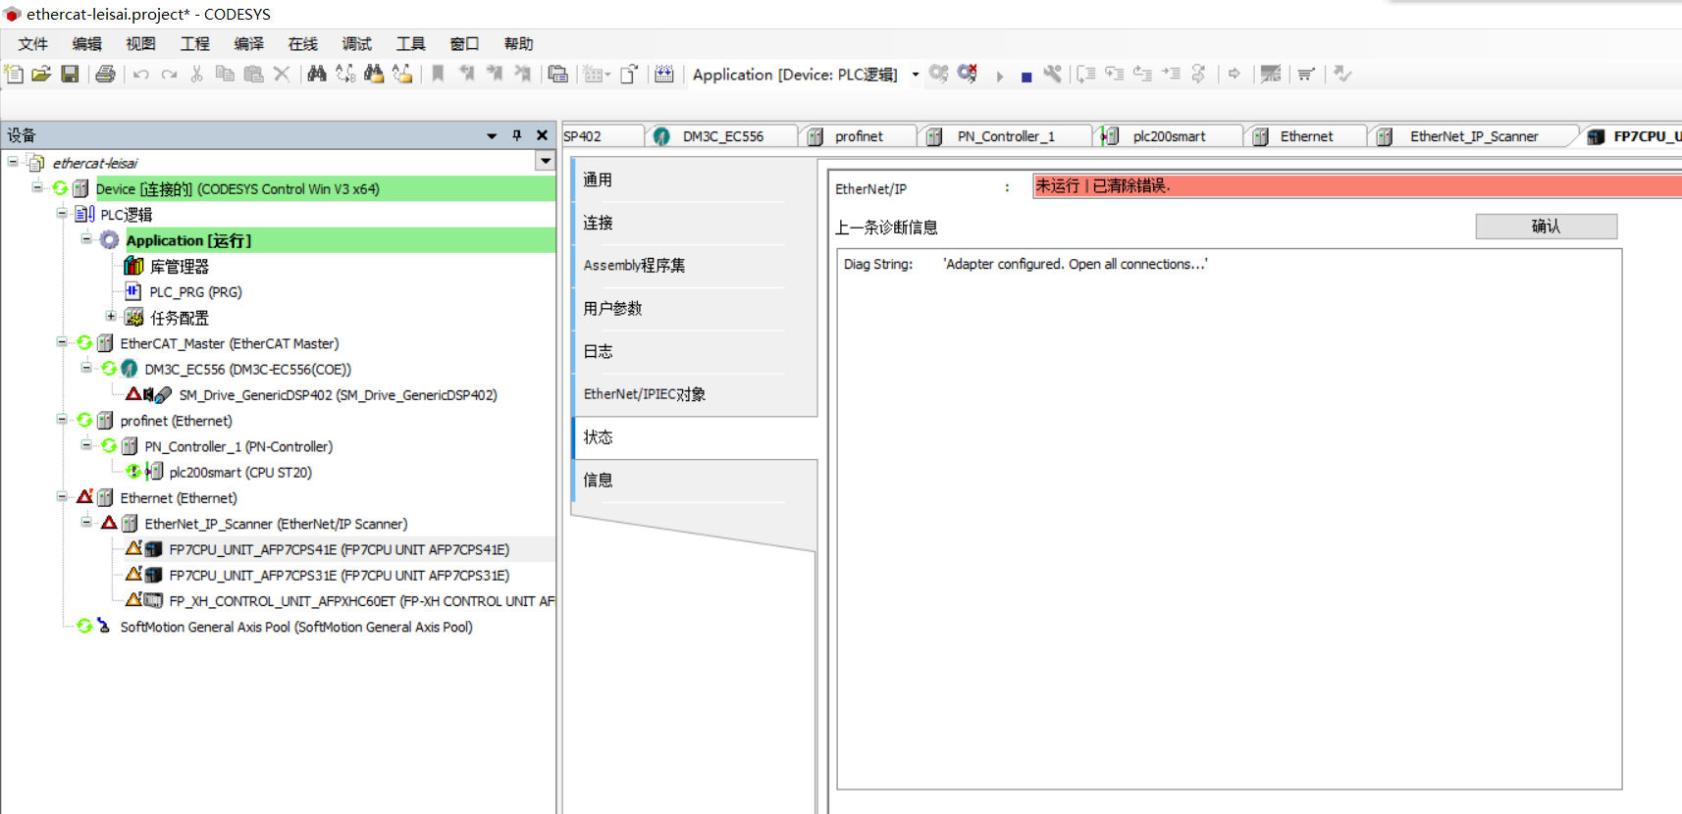This screenshot has width=1682, height=814.
Task: Switch to the PN_Controller_1 editor tab
Action: (1005, 136)
